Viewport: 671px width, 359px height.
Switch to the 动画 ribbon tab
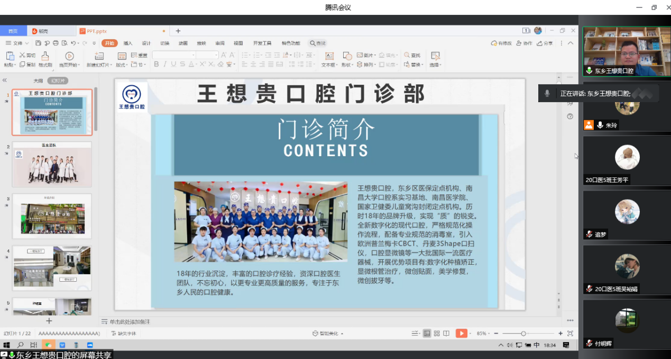pyautogui.click(x=183, y=43)
